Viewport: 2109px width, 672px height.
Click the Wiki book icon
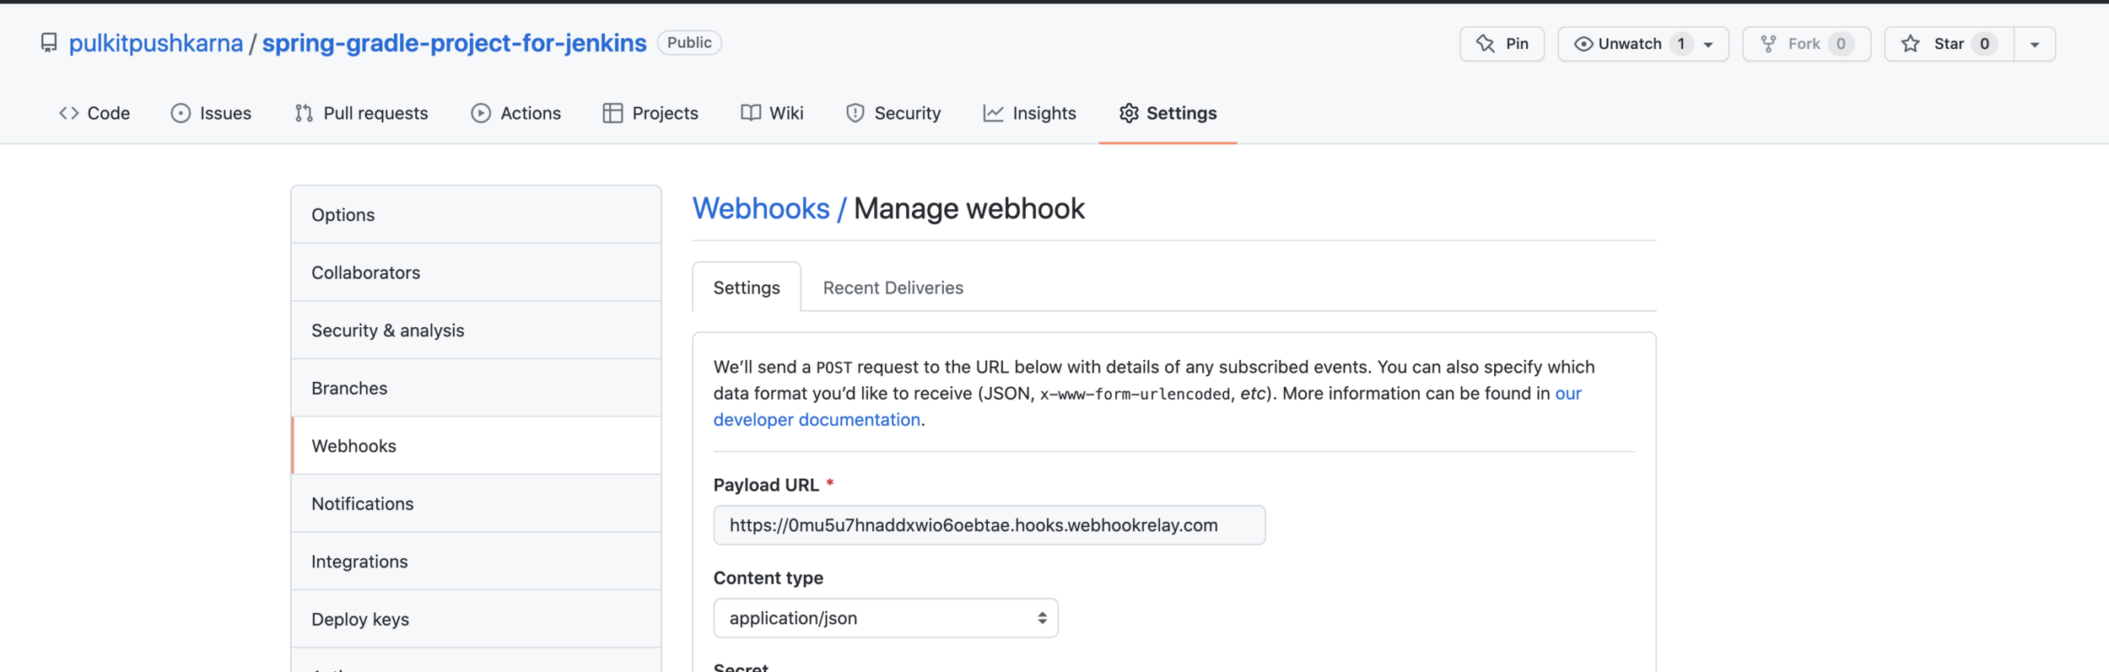click(751, 113)
